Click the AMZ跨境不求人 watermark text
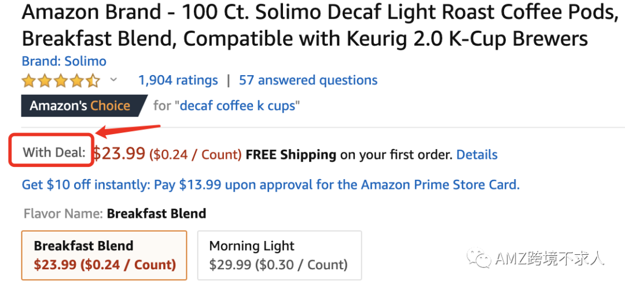The height and width of the screenshot is (286, 625). tap(550, 259)
